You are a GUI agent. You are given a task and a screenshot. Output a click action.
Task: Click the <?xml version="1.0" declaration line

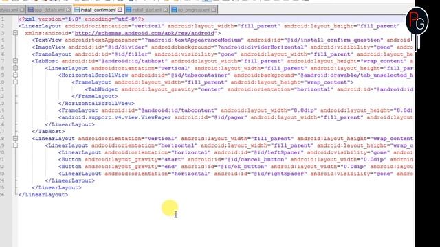click(x=82, y=19)
